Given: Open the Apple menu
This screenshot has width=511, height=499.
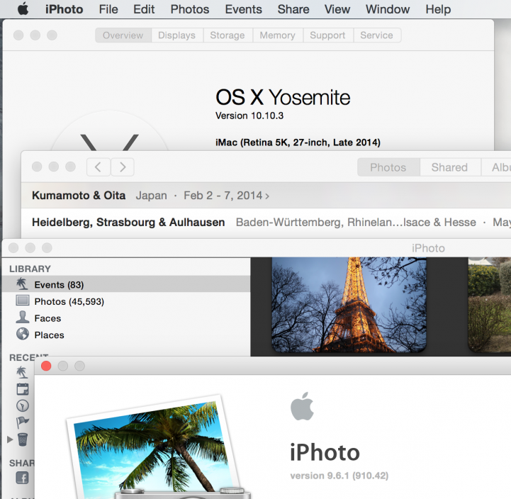Looking at the screenshot, I should (x=23, y=9).
